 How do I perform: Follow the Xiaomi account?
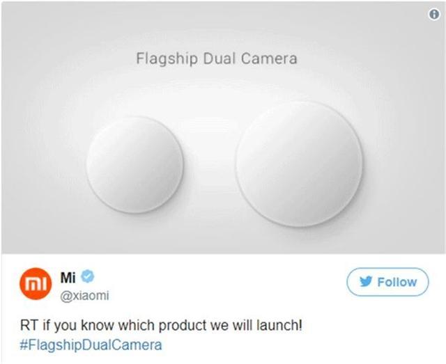point(387,282)
